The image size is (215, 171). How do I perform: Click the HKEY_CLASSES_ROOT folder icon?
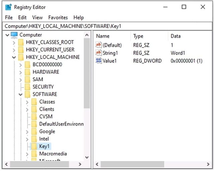point(21,42)
